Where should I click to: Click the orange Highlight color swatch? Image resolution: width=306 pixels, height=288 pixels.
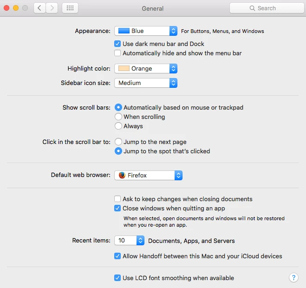point(124,68)
